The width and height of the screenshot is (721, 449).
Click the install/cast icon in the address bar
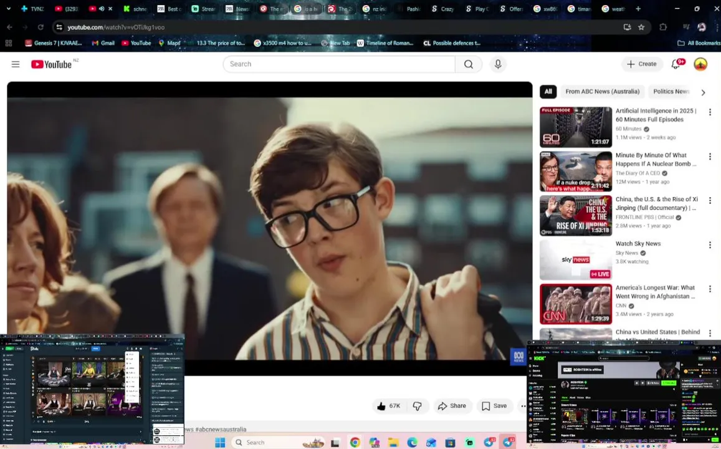pyautogui.click(x=627, y=27)
